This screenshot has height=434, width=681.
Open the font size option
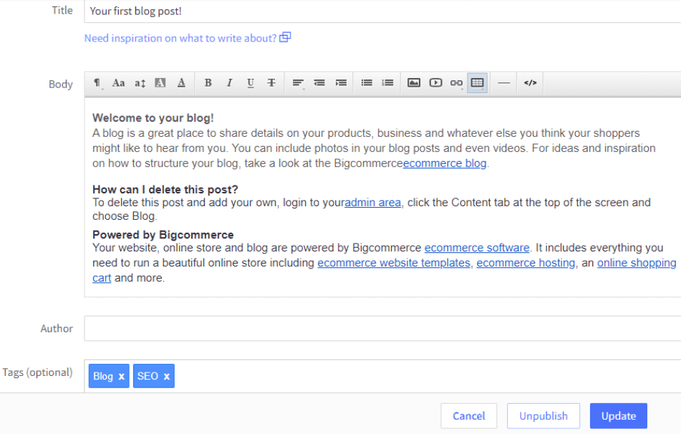(140, 82)
